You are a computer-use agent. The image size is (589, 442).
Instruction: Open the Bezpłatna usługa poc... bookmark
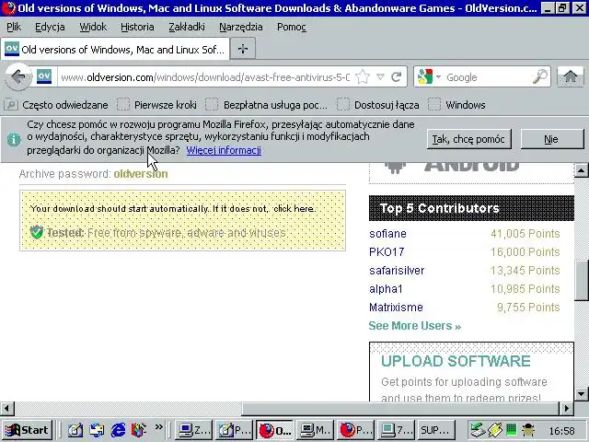click(x=266, y=104)
